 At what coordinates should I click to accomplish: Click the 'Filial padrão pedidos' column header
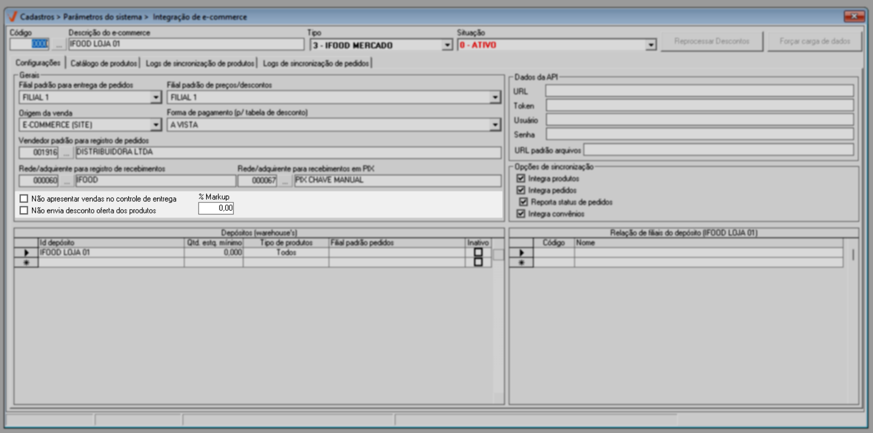coord(397,243)
